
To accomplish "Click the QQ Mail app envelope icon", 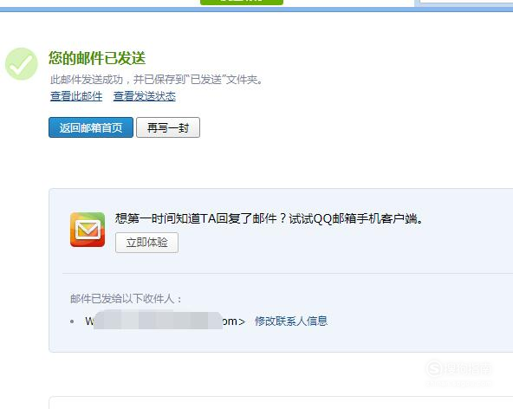I will (88, 230).
